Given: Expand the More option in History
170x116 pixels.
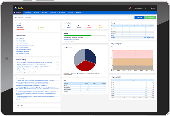Looking at the screenshot, I should pos(113,37).
